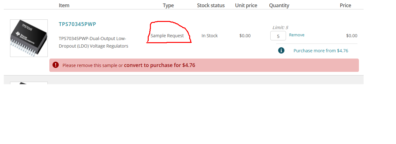Click the Stock status column header
The image size is (396, 144).
pos(211,5)
